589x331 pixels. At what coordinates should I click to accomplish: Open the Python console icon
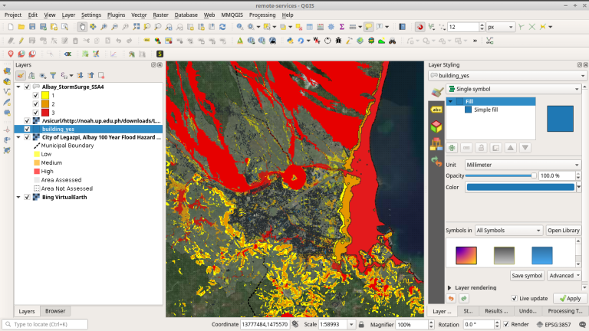point(290,41)
